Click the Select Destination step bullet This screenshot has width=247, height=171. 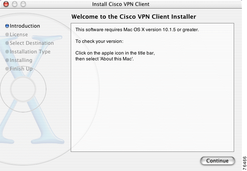point(7,43)
